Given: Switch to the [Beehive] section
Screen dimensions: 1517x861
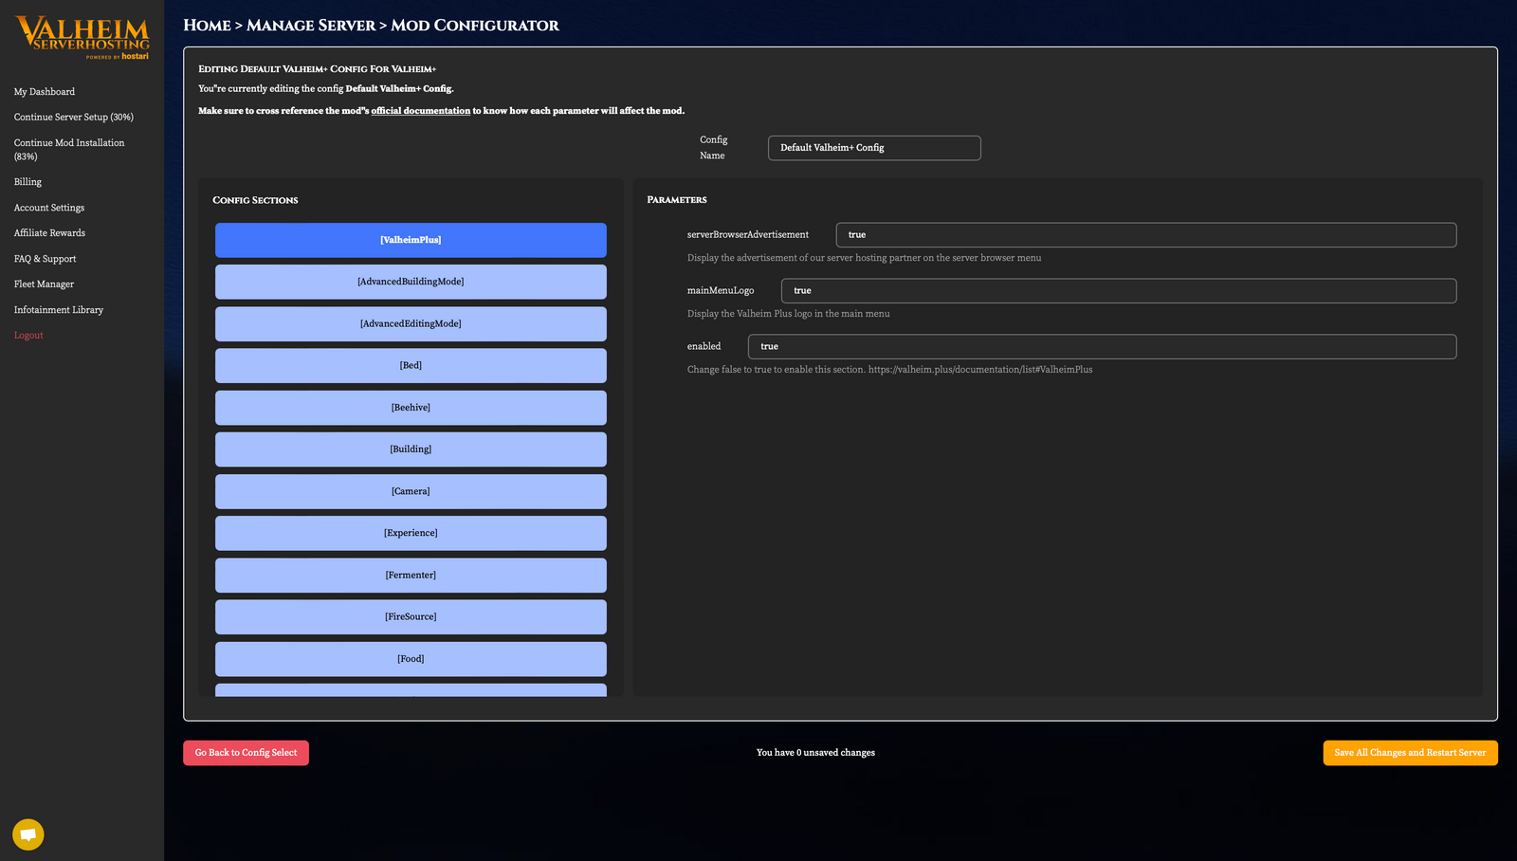Looking at the screenshot, I should pyautogui.click(x=411, y=408).
